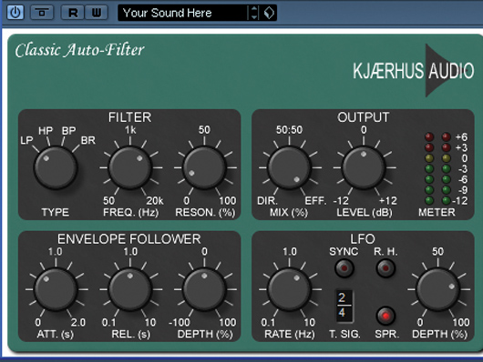The width and height of the screenshot is (483, 362).
Task: Click the HP filter type label
Action: 46,131
